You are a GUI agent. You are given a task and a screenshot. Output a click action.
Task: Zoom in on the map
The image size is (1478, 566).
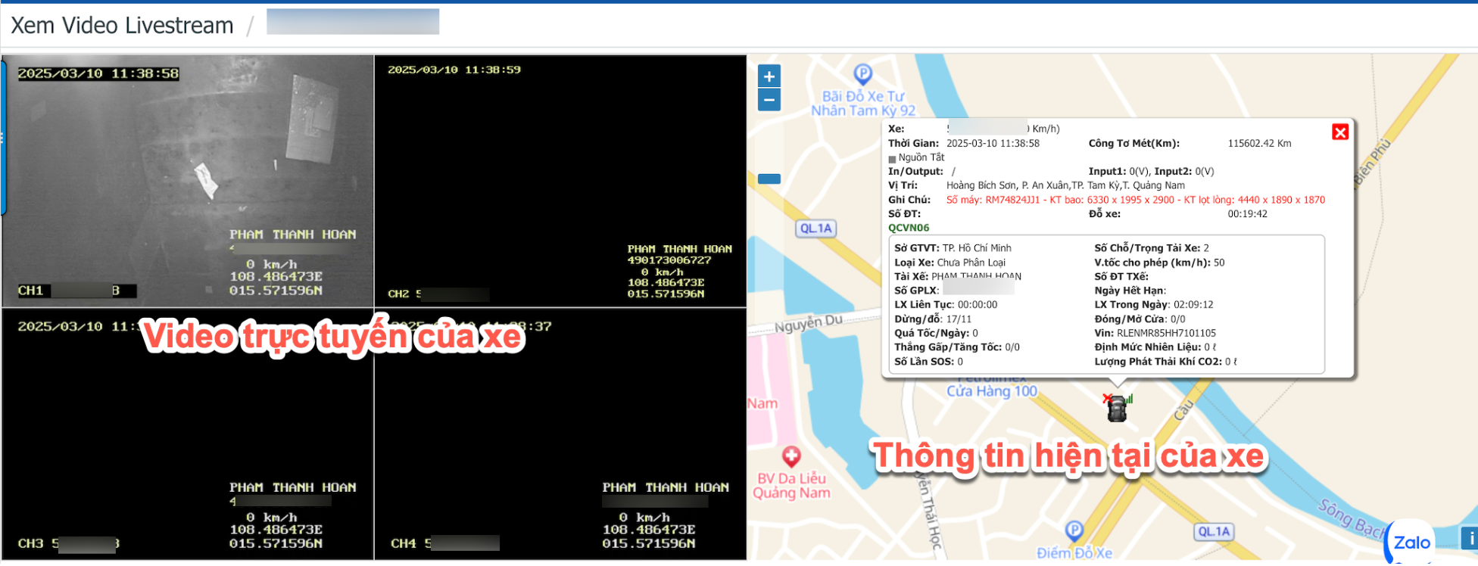click(x=769, y=76)
